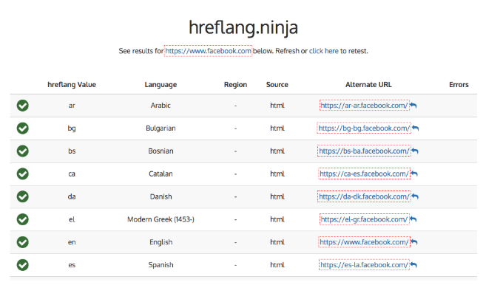Click the return arrow icon next to bg-bg.facebook.com

click(x=416, y=128)
